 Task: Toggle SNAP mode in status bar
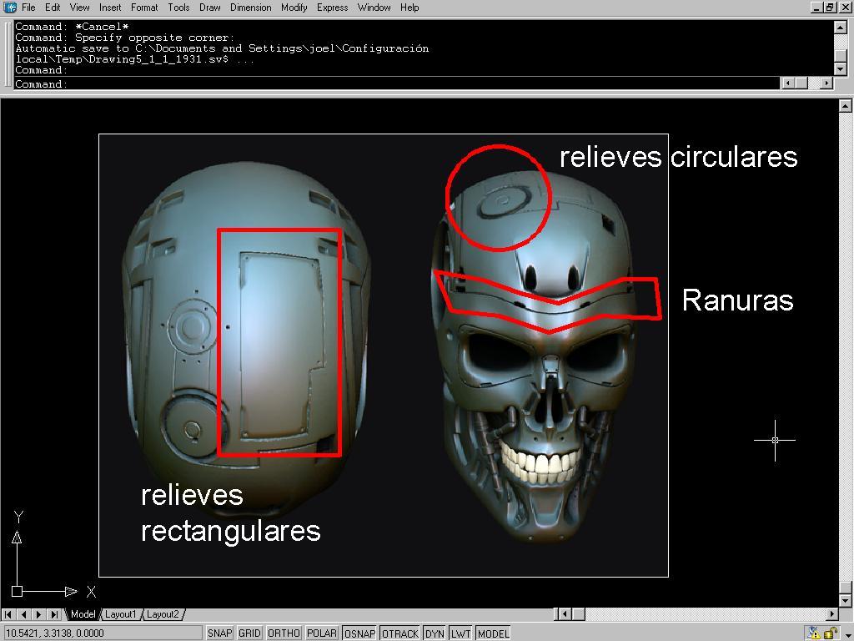coord(220,633)
